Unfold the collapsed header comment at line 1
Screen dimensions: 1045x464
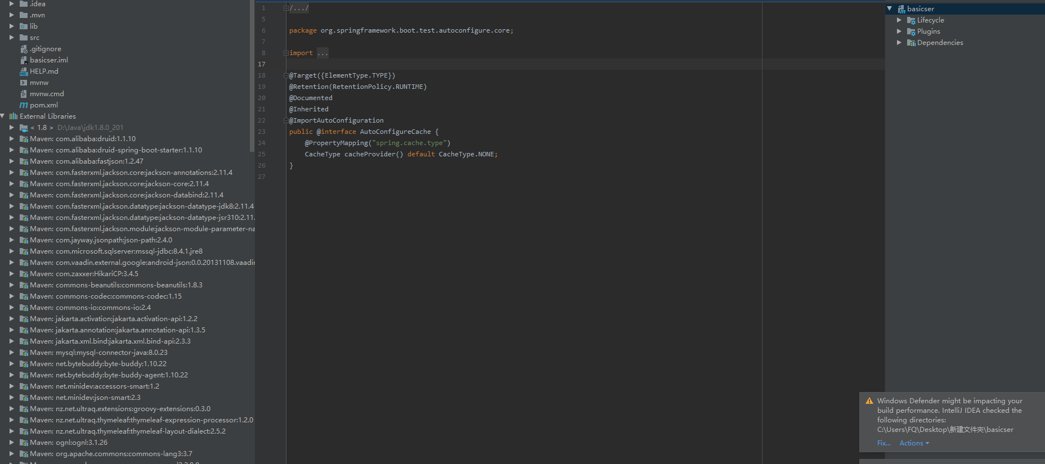pyautogui.click(x=286, y=8)
